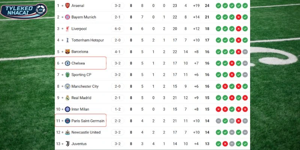Click the Chelsea club crest icon
This screenshot has width=300, height=150.
tap(67, 63)
